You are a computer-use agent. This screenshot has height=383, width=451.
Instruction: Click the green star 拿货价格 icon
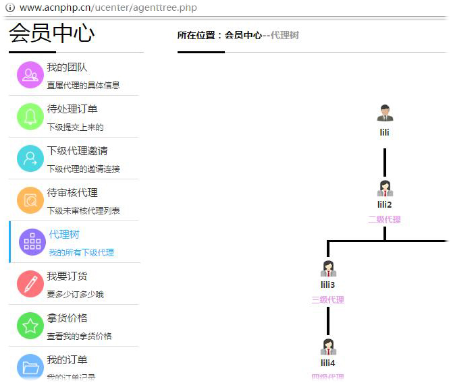pos(30,326)
